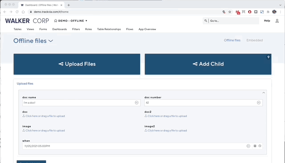
Task: Clear the doc number field
Action: [x=258, y=103]
